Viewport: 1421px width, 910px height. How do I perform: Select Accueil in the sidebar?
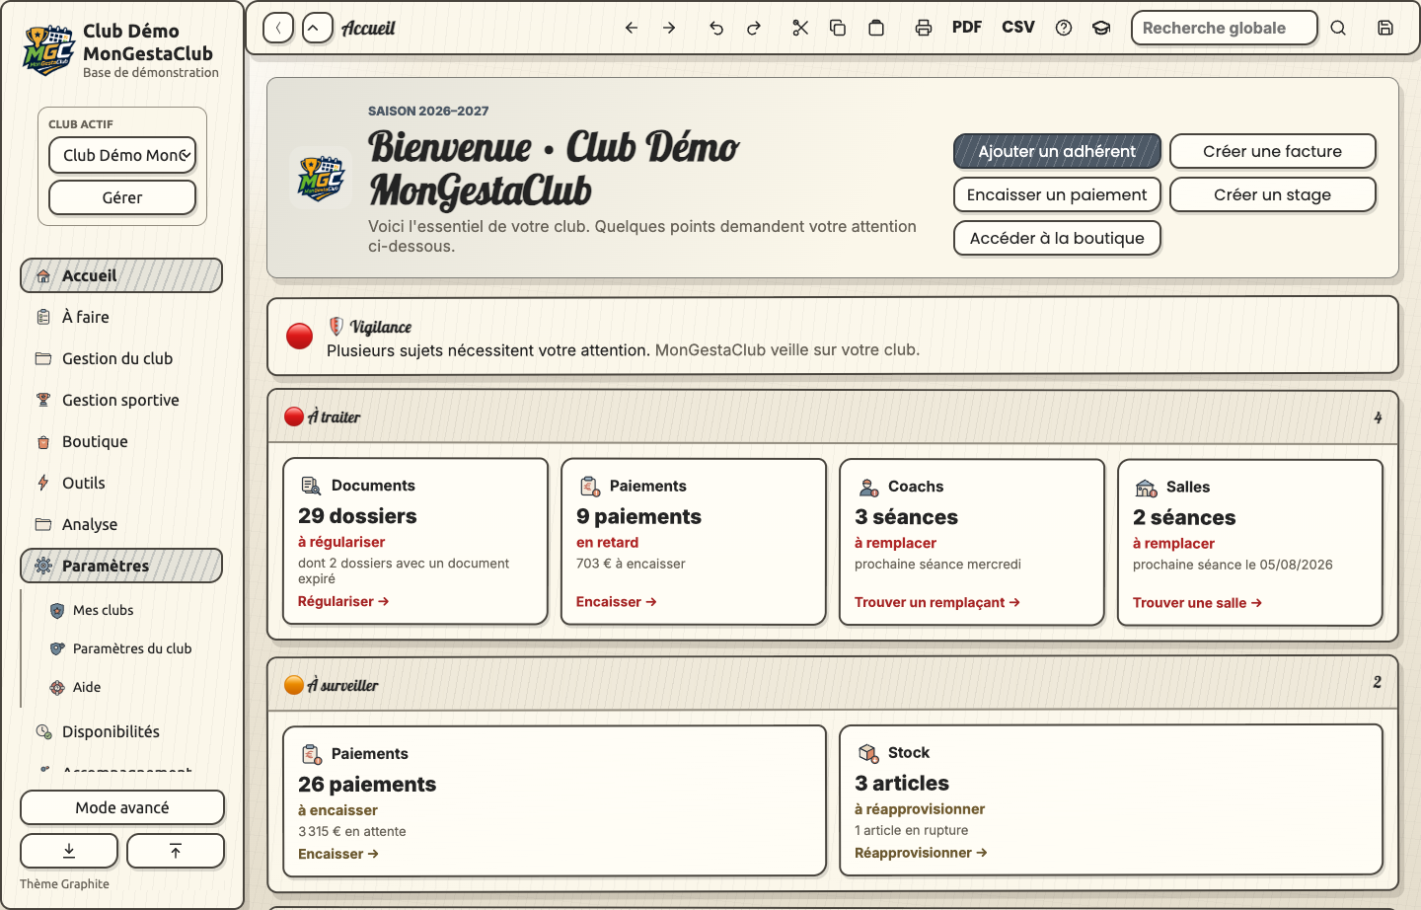(x=121, y=275)
